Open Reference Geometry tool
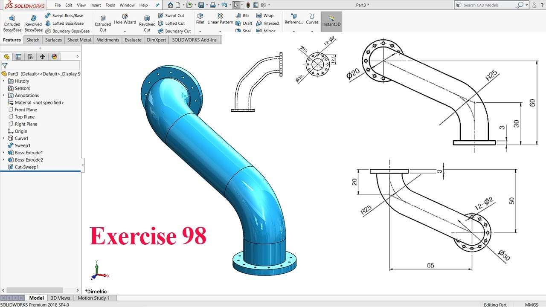Screen dimensions: 546x307 click(x=293, y=19)
